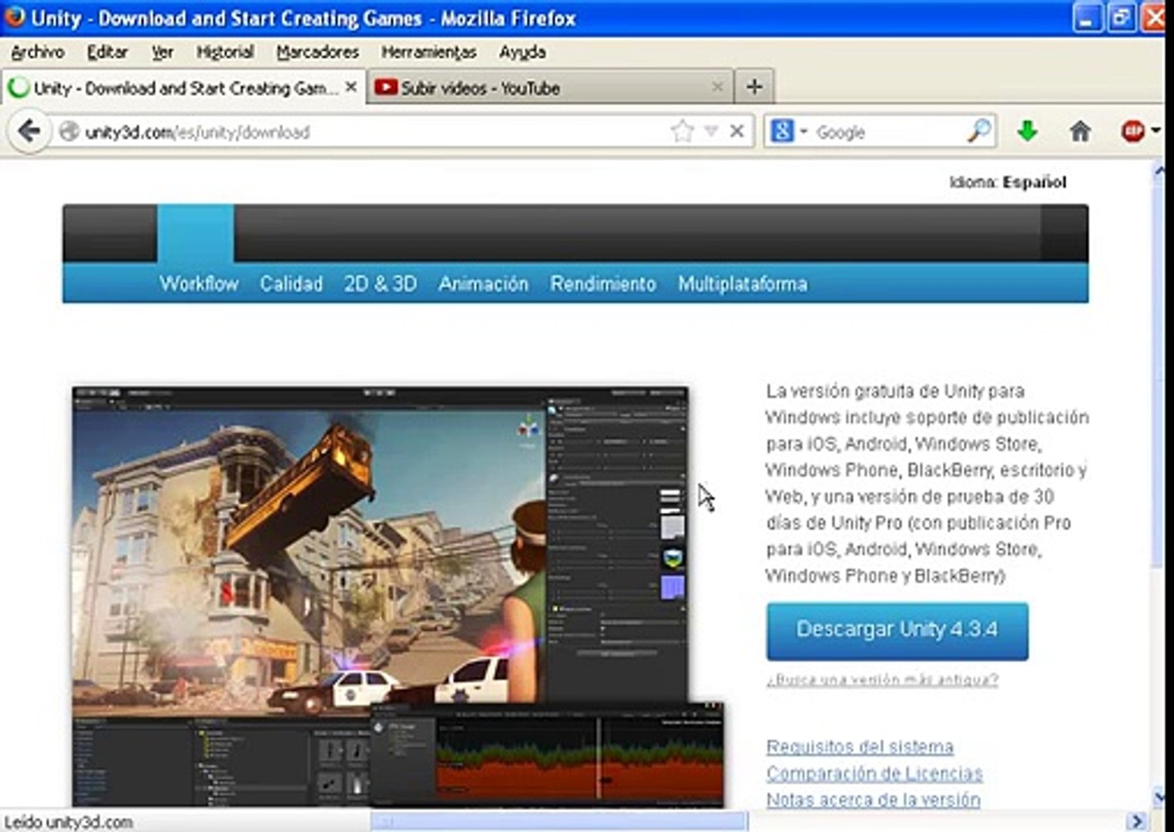Open the downloads green arrow icon
Screen dimensions: 1174x832
click(x=1027, y=132)
